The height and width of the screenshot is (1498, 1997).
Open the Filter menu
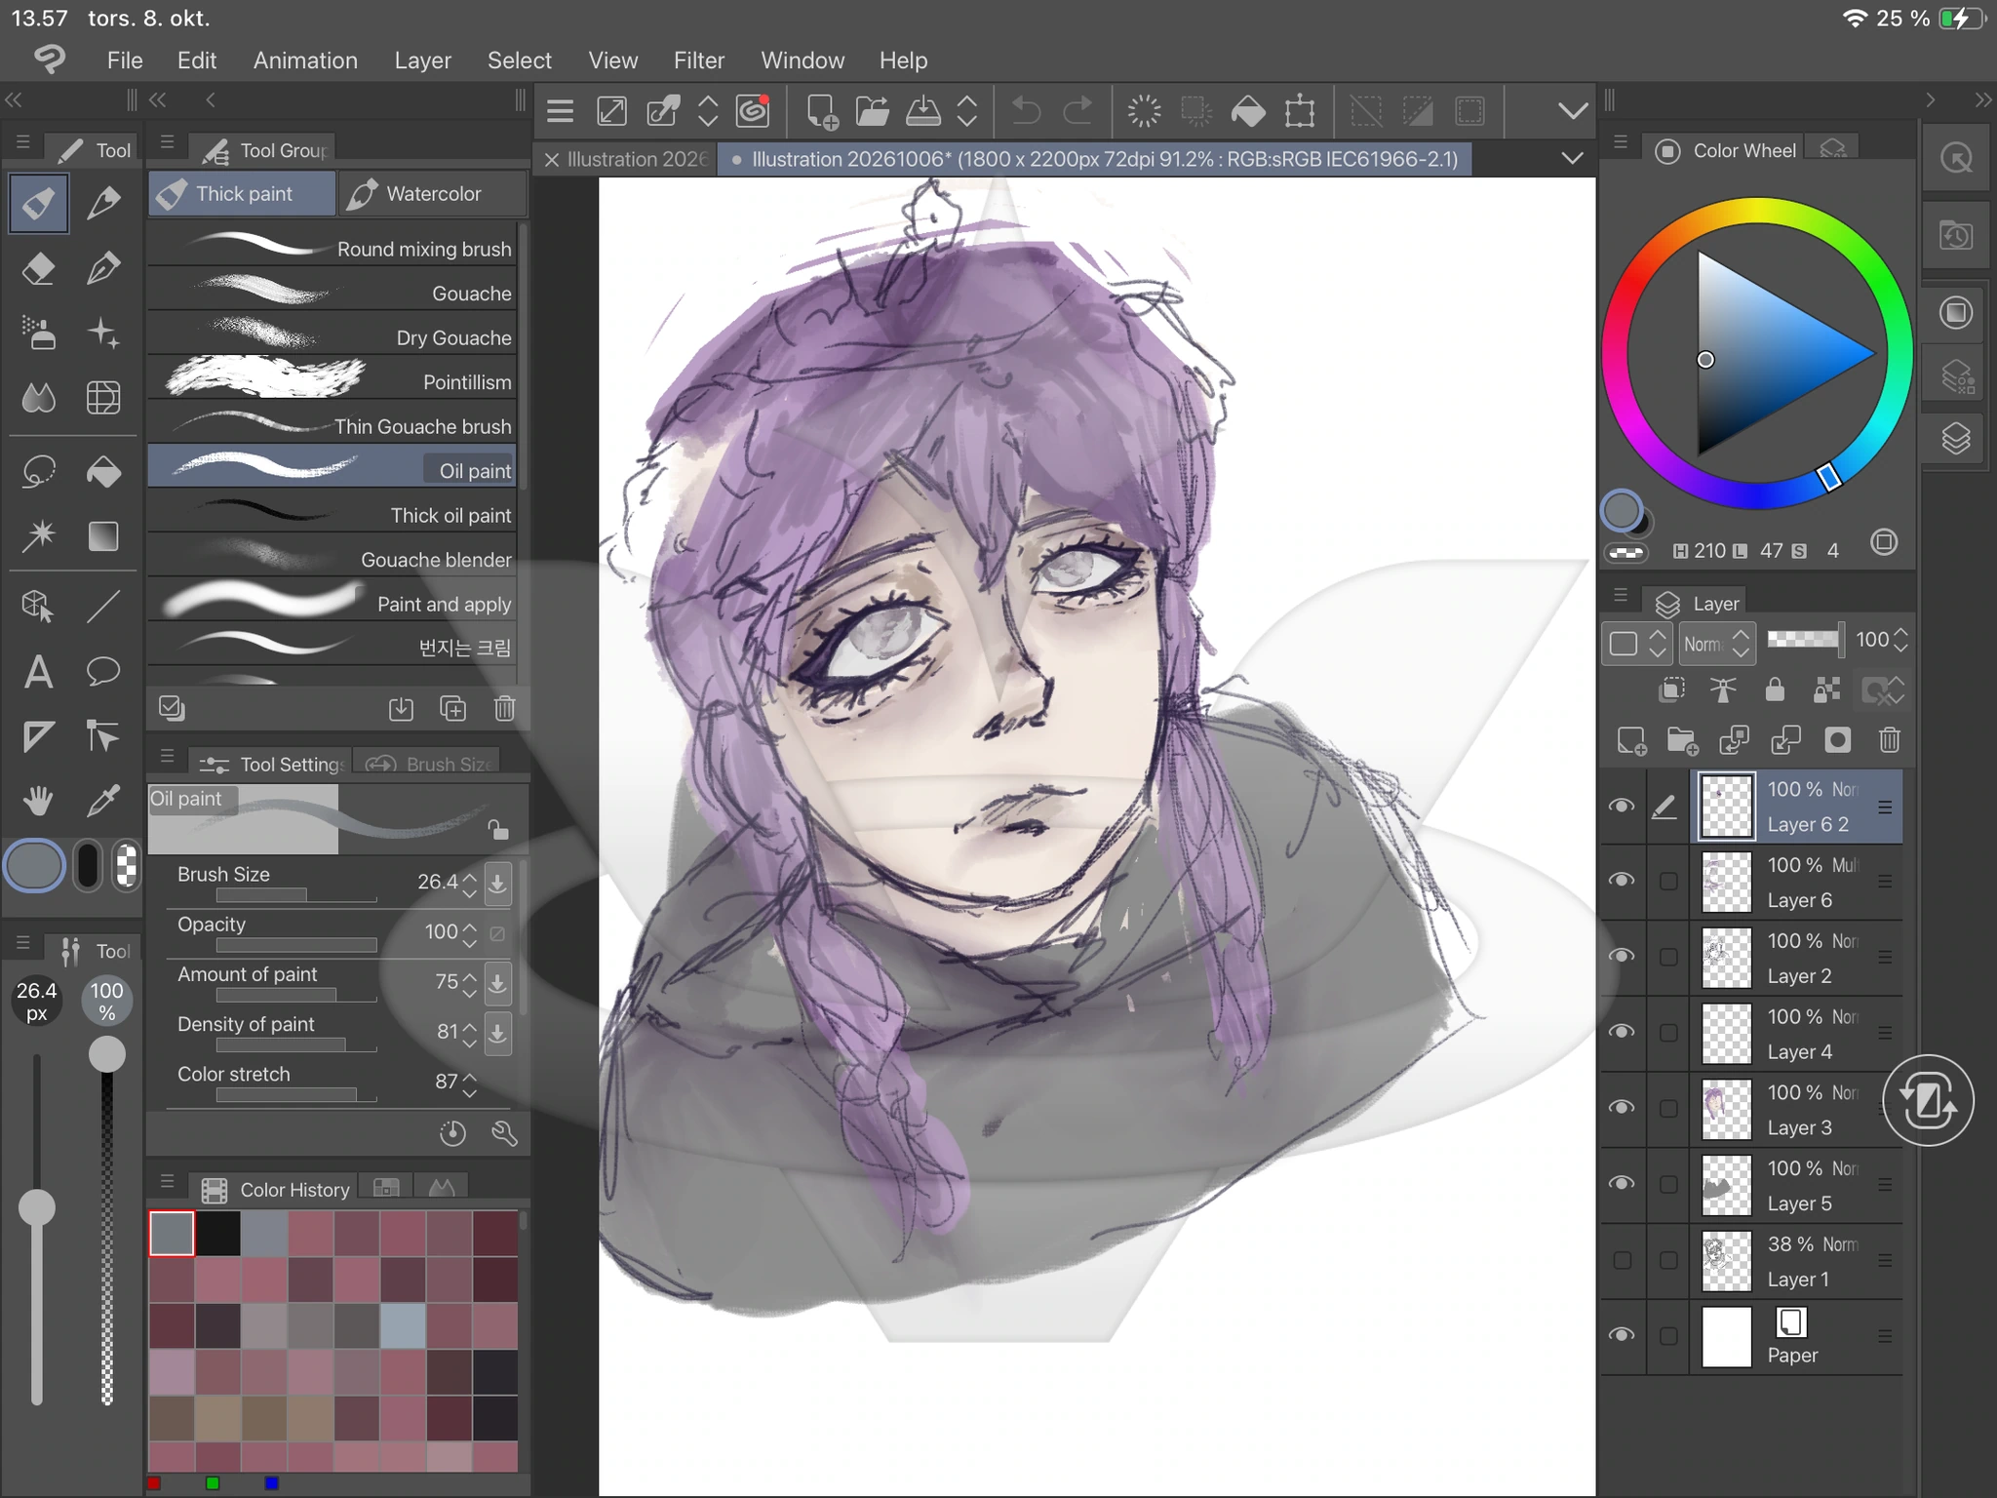[698, 60]
